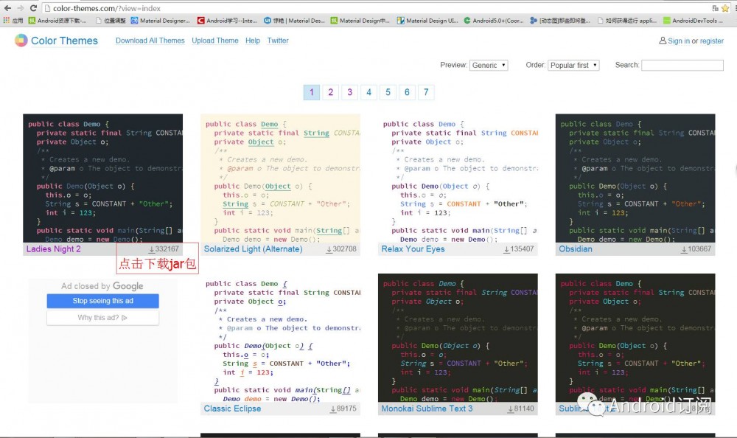The image size is (737, 438).
Task: Click download icon for Ladies Night 2
Action: tap(152, 249)
